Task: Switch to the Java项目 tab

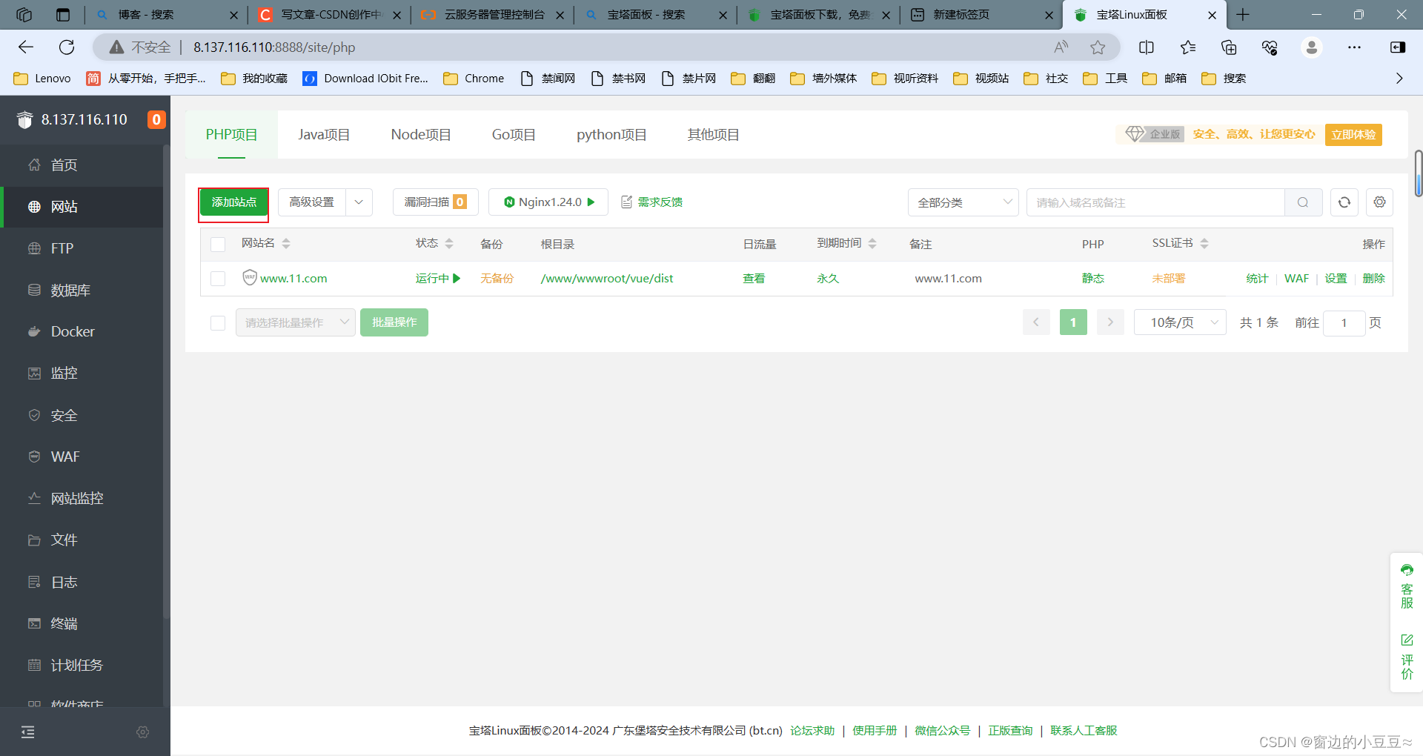Action: point(324,135)
